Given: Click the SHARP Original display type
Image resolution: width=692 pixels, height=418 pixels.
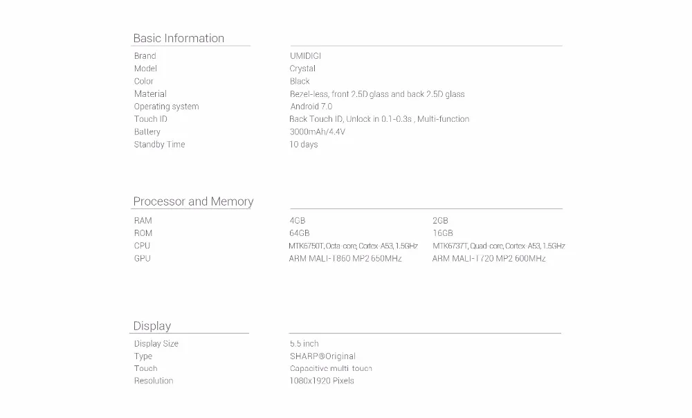Looking at the screenshot, I should (x=322, y=356).
